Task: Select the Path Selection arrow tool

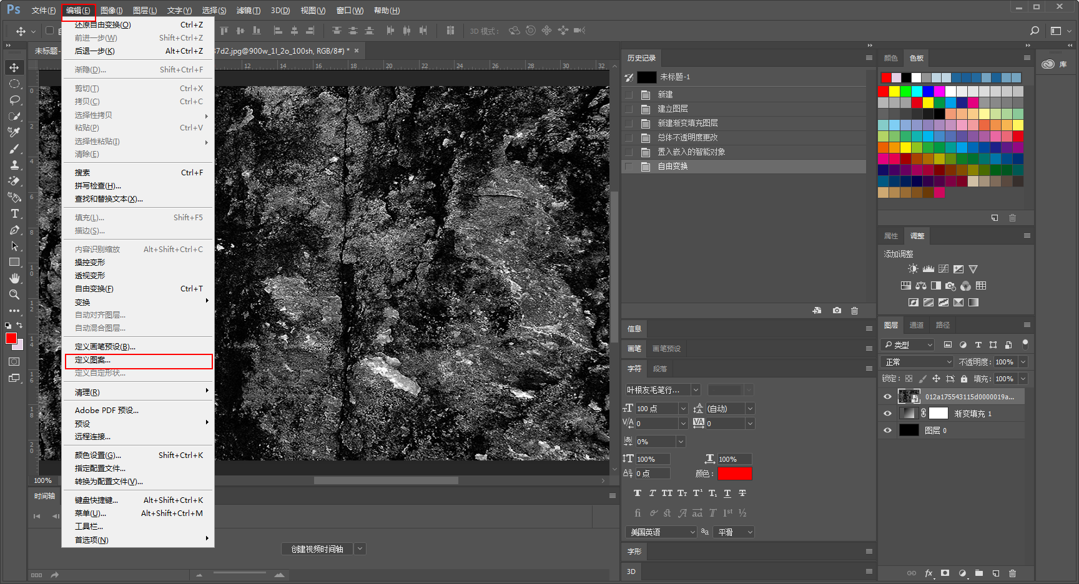Action: click(x=14, y=246)
